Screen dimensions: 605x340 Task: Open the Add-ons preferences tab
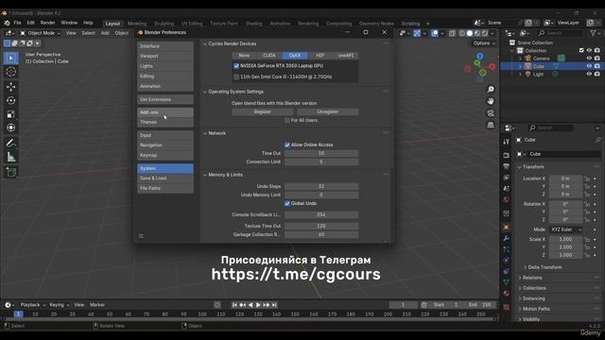click(165, 112)
